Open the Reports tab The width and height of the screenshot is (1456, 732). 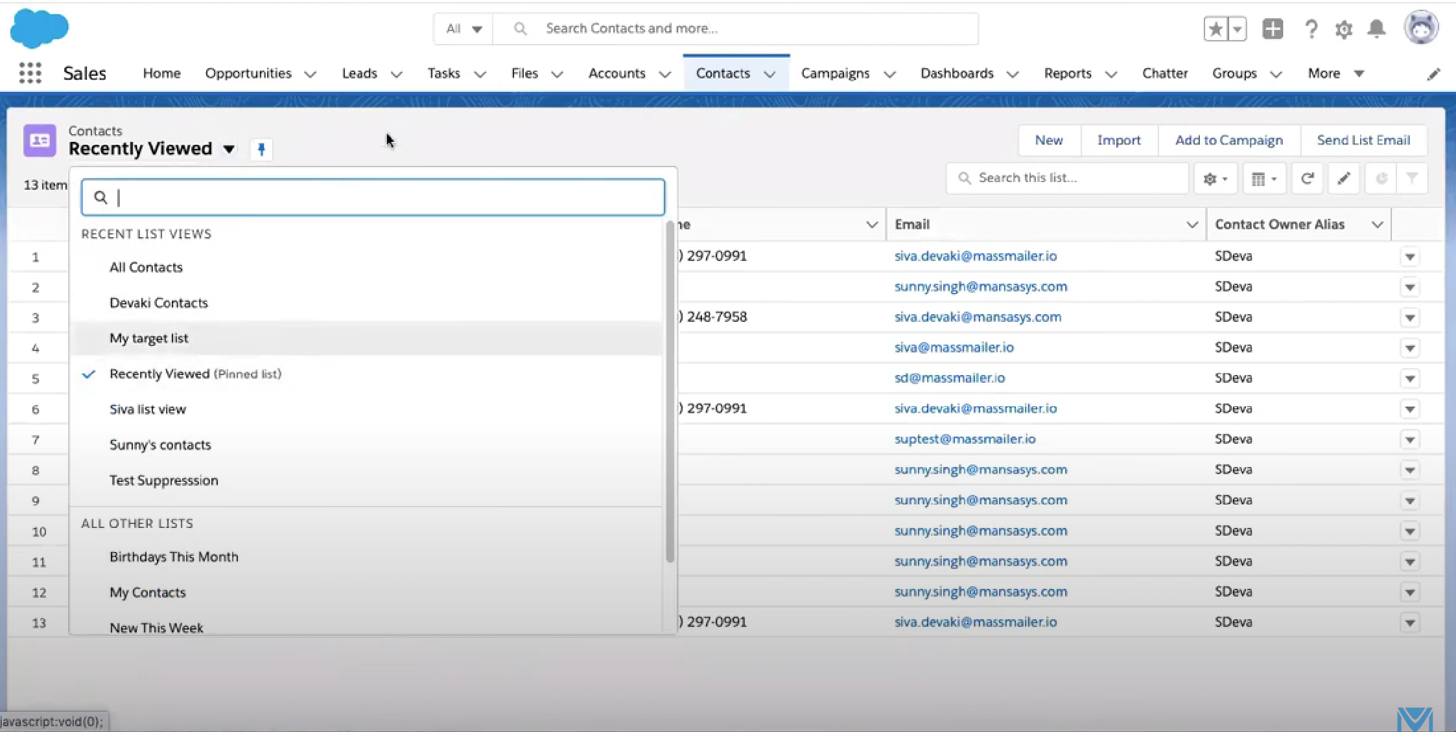tap(1067, 74)
